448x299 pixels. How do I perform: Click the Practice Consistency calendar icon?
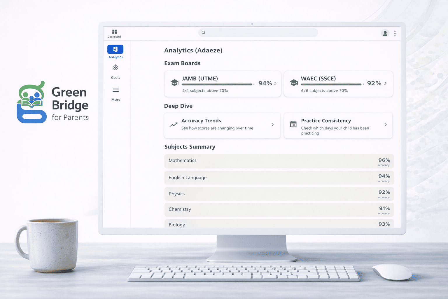coord(293,124)
